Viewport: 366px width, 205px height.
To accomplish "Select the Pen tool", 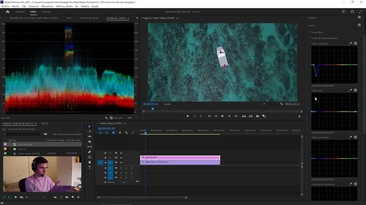I will click(x=90, y=152).
